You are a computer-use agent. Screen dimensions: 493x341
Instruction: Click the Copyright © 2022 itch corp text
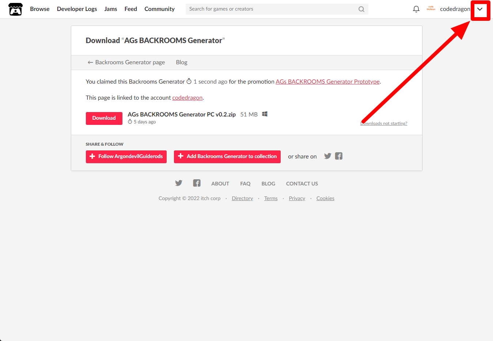pyautogui.click(x=190, y=198)
